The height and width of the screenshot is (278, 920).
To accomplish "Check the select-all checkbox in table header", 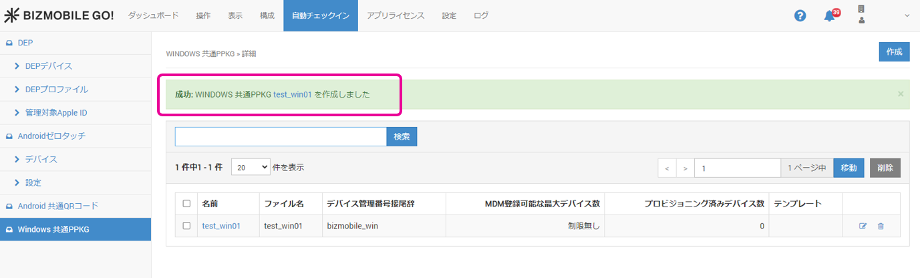I will pos(186,204).
